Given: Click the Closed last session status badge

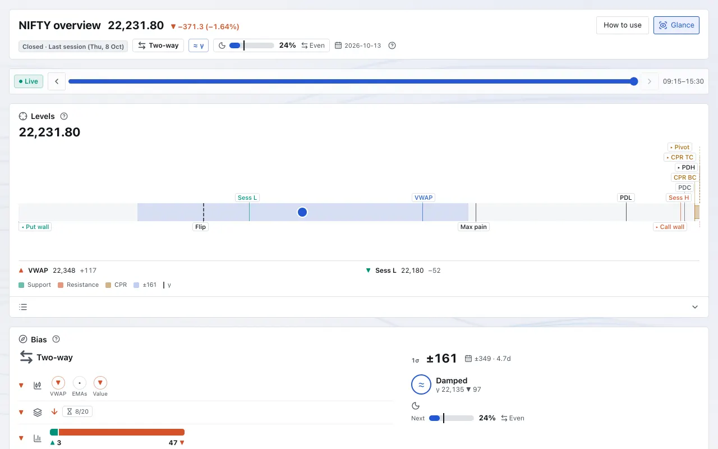Looking at the screenshot, I should [73, 47].
